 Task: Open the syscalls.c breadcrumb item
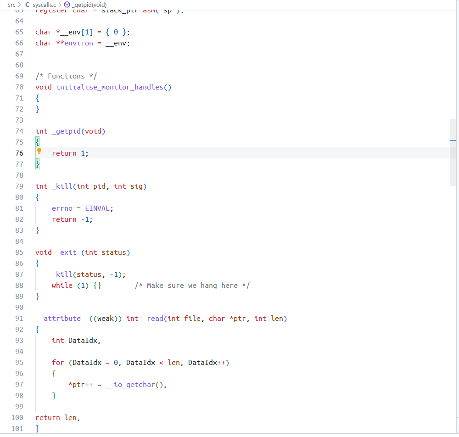[44, 5]
